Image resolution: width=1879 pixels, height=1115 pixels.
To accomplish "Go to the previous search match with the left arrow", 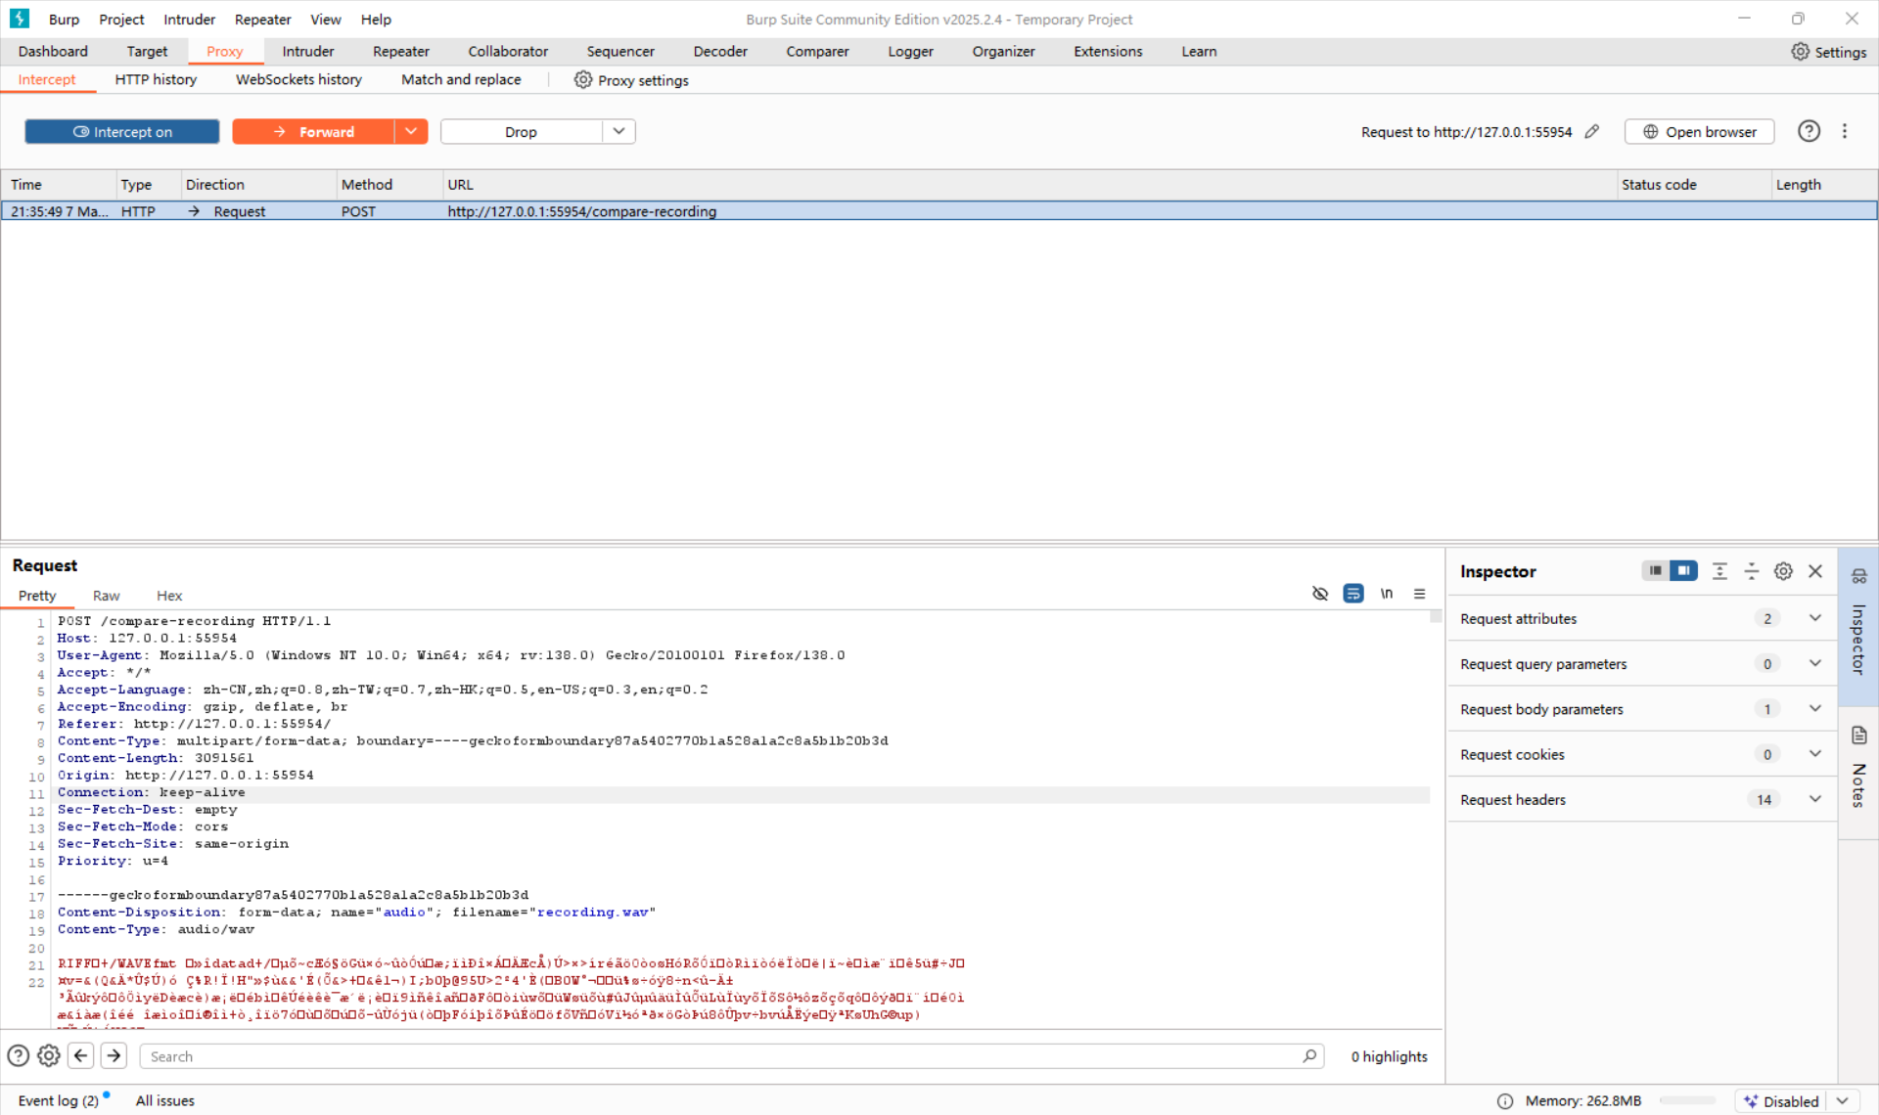I will [81, 1056].
